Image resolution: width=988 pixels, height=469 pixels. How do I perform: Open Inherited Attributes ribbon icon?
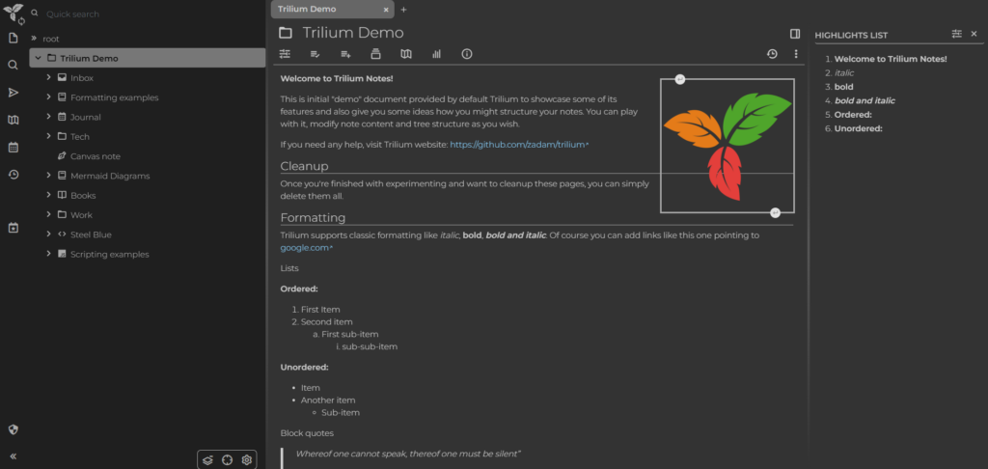pyautogui.click(x=345, y=54)
